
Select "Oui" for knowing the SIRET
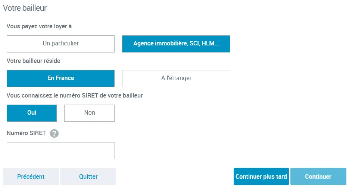(x=32, y=113)
